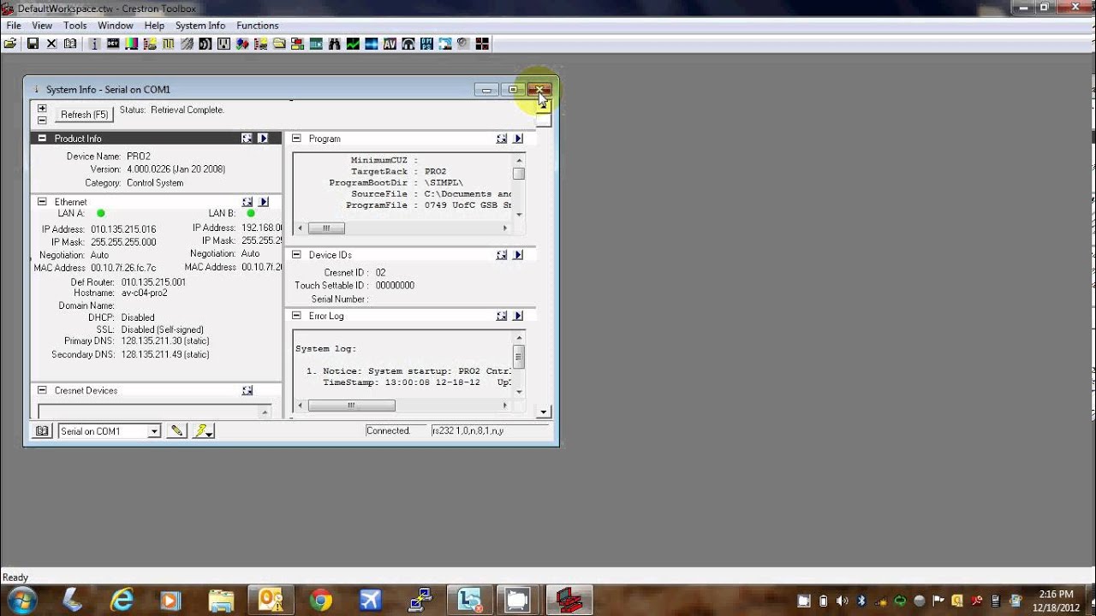Open the Window menu
The width and height of the screenshot is (1096, 616).
point(116,26)
